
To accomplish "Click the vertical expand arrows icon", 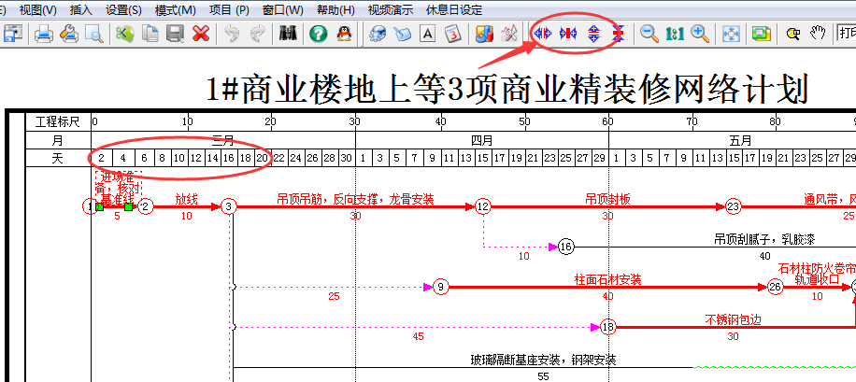I will click(x=593, y=35).
